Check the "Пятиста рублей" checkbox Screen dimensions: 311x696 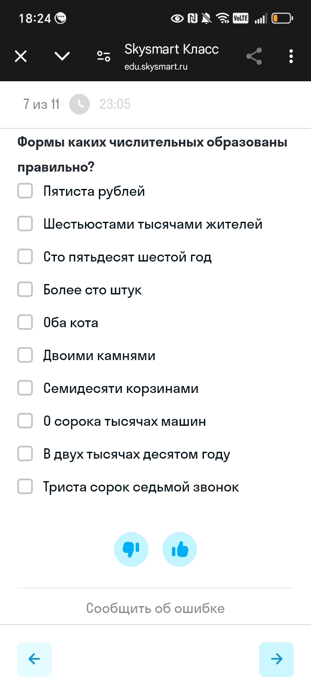click(25, 191)
